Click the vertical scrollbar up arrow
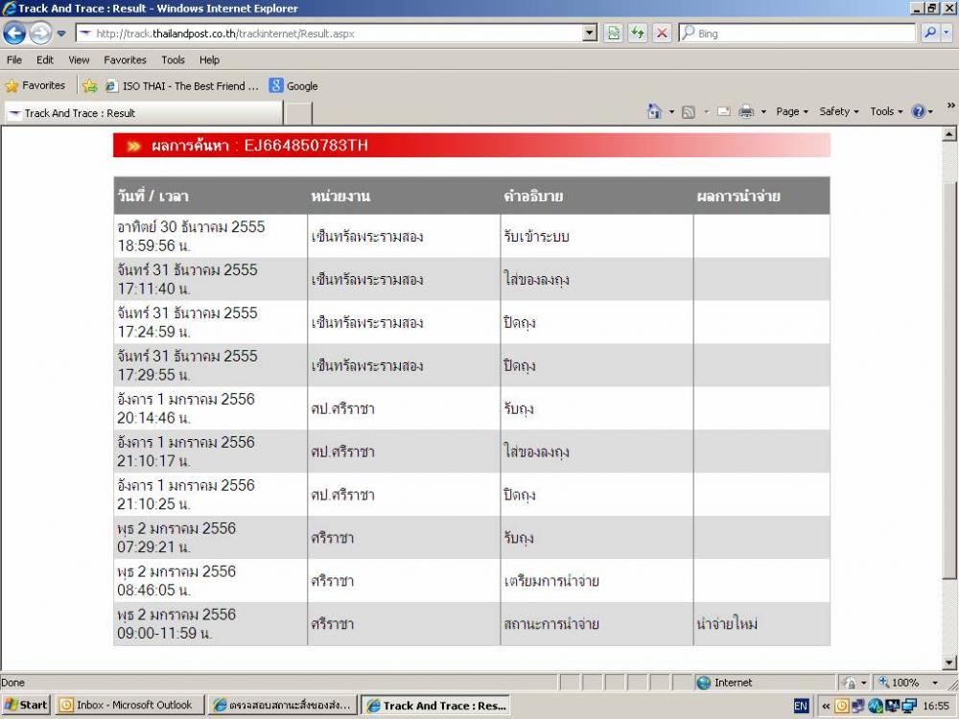959x719 pixels. click(949, 134)
